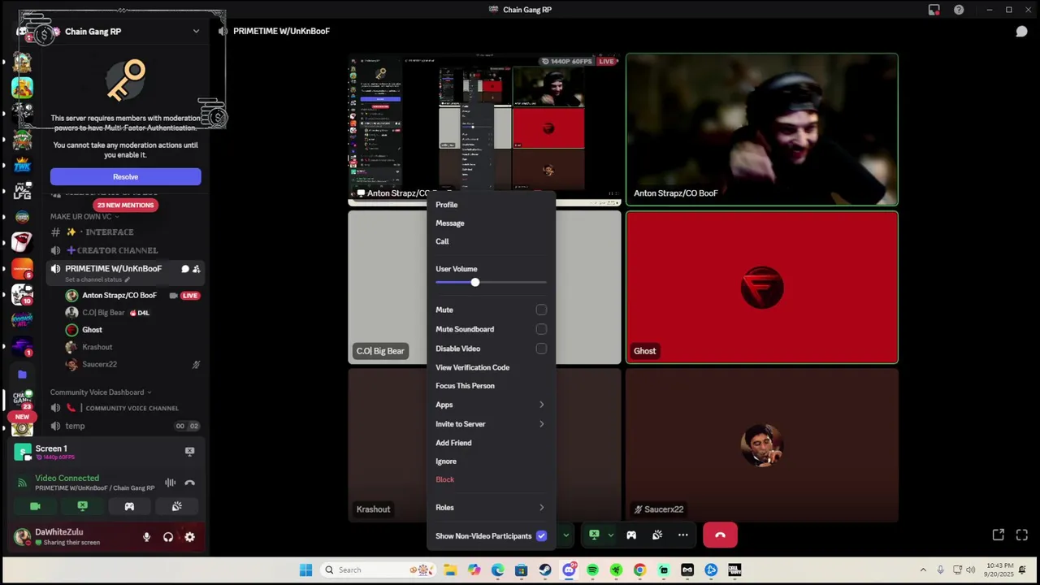Click green screen share icon in call bar

click(594, 535)
